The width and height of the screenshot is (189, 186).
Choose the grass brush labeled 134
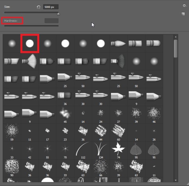click(100, 150)
